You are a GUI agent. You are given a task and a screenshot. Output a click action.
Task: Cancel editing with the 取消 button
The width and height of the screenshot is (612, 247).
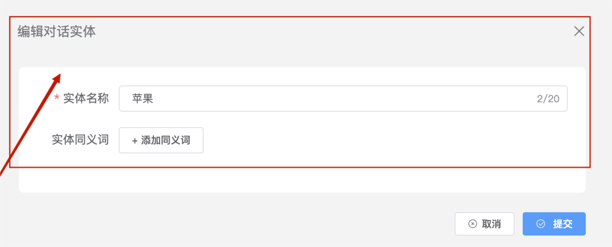484,224
